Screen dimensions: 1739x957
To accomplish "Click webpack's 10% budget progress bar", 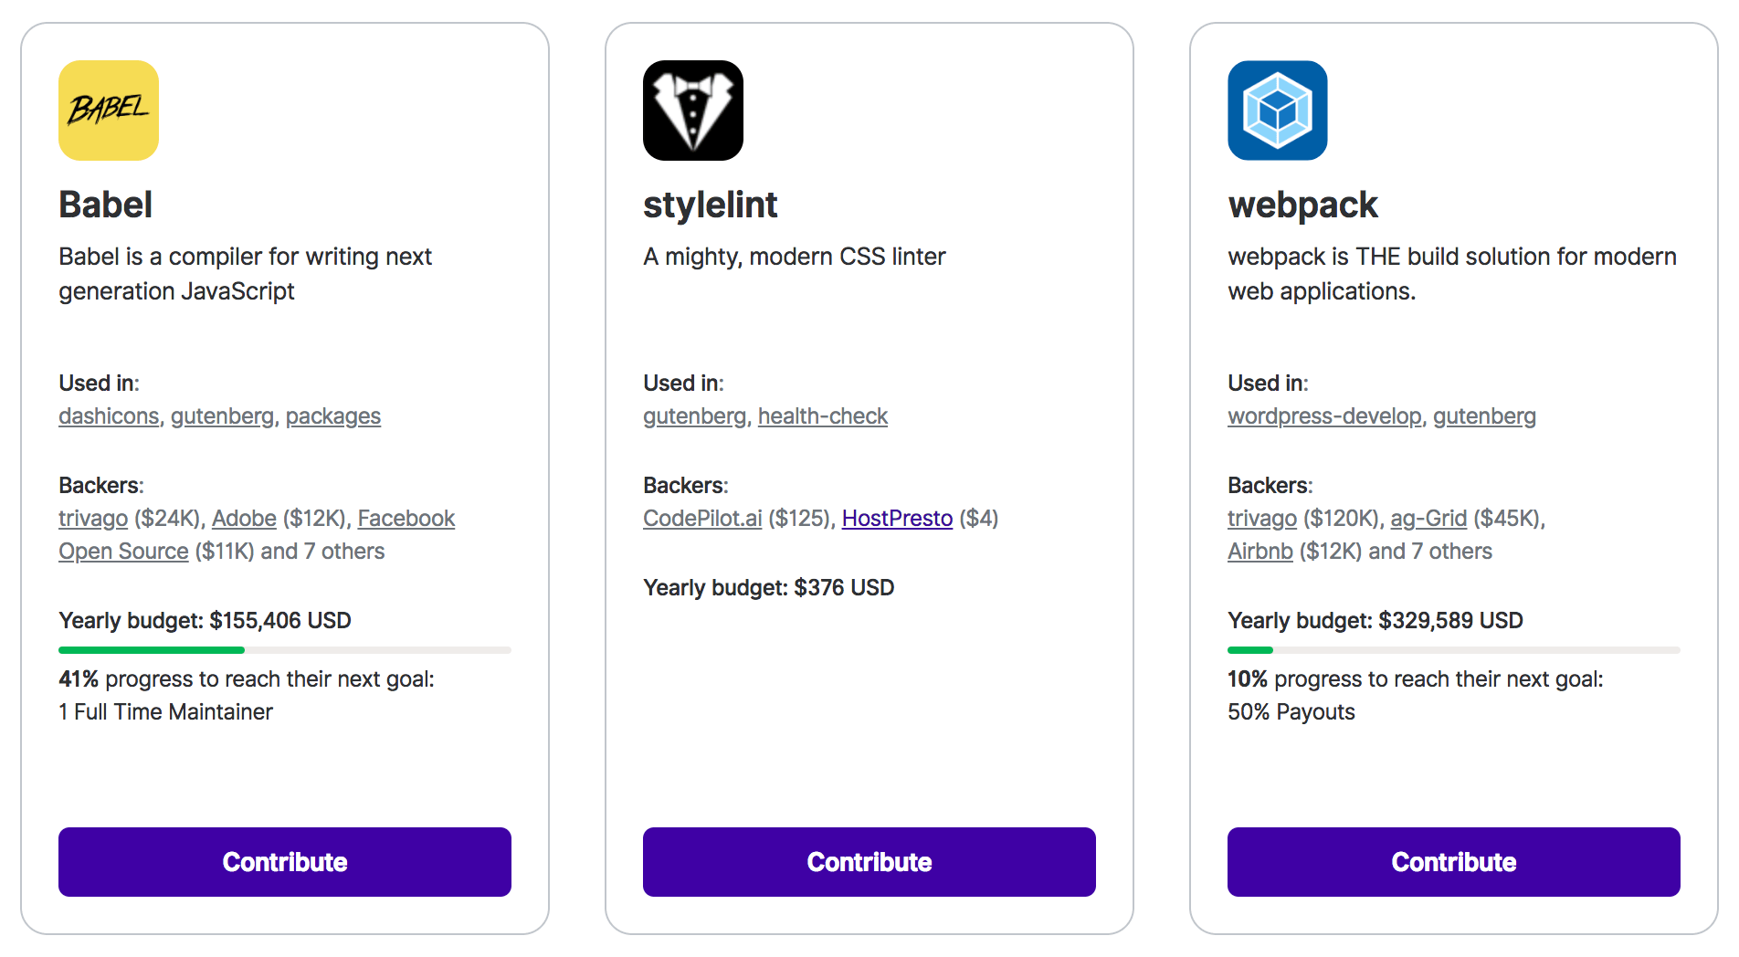I will coord(1453,650).
